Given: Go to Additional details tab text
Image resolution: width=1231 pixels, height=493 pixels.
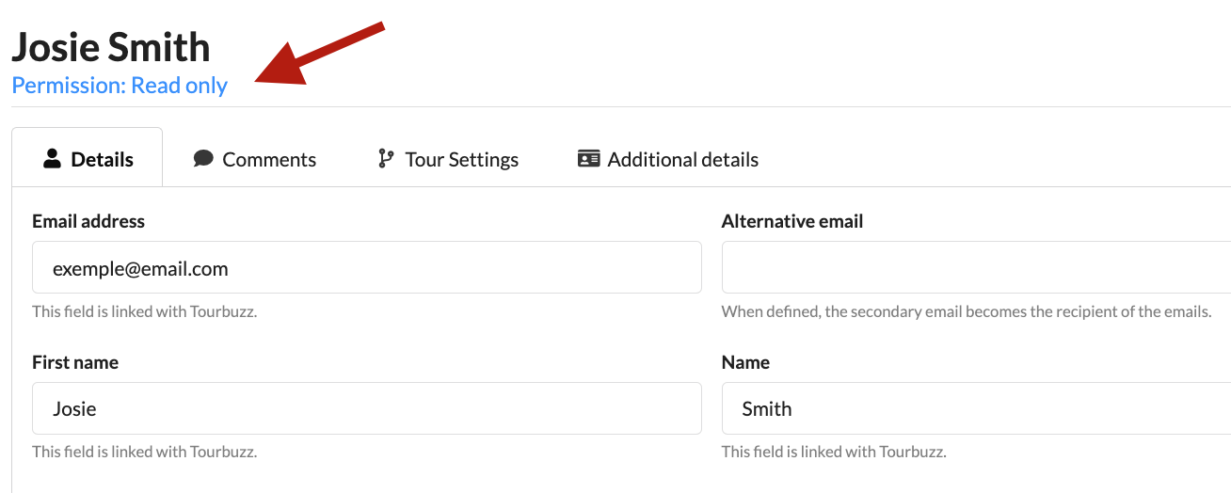Looking at the screenshot, I should (682, 159).
